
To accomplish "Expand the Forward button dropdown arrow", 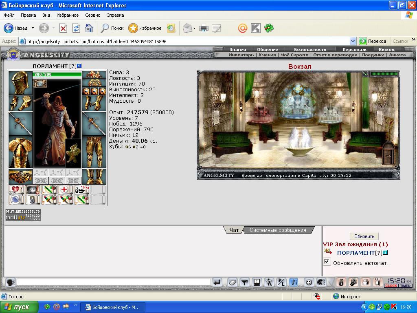I will (53, 28).
